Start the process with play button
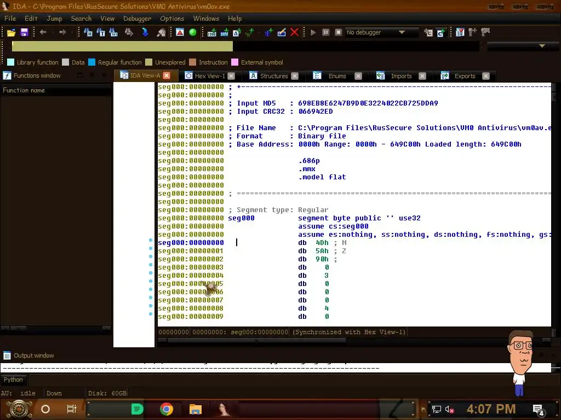Screen dimensions: 561x420 (313, 32)
